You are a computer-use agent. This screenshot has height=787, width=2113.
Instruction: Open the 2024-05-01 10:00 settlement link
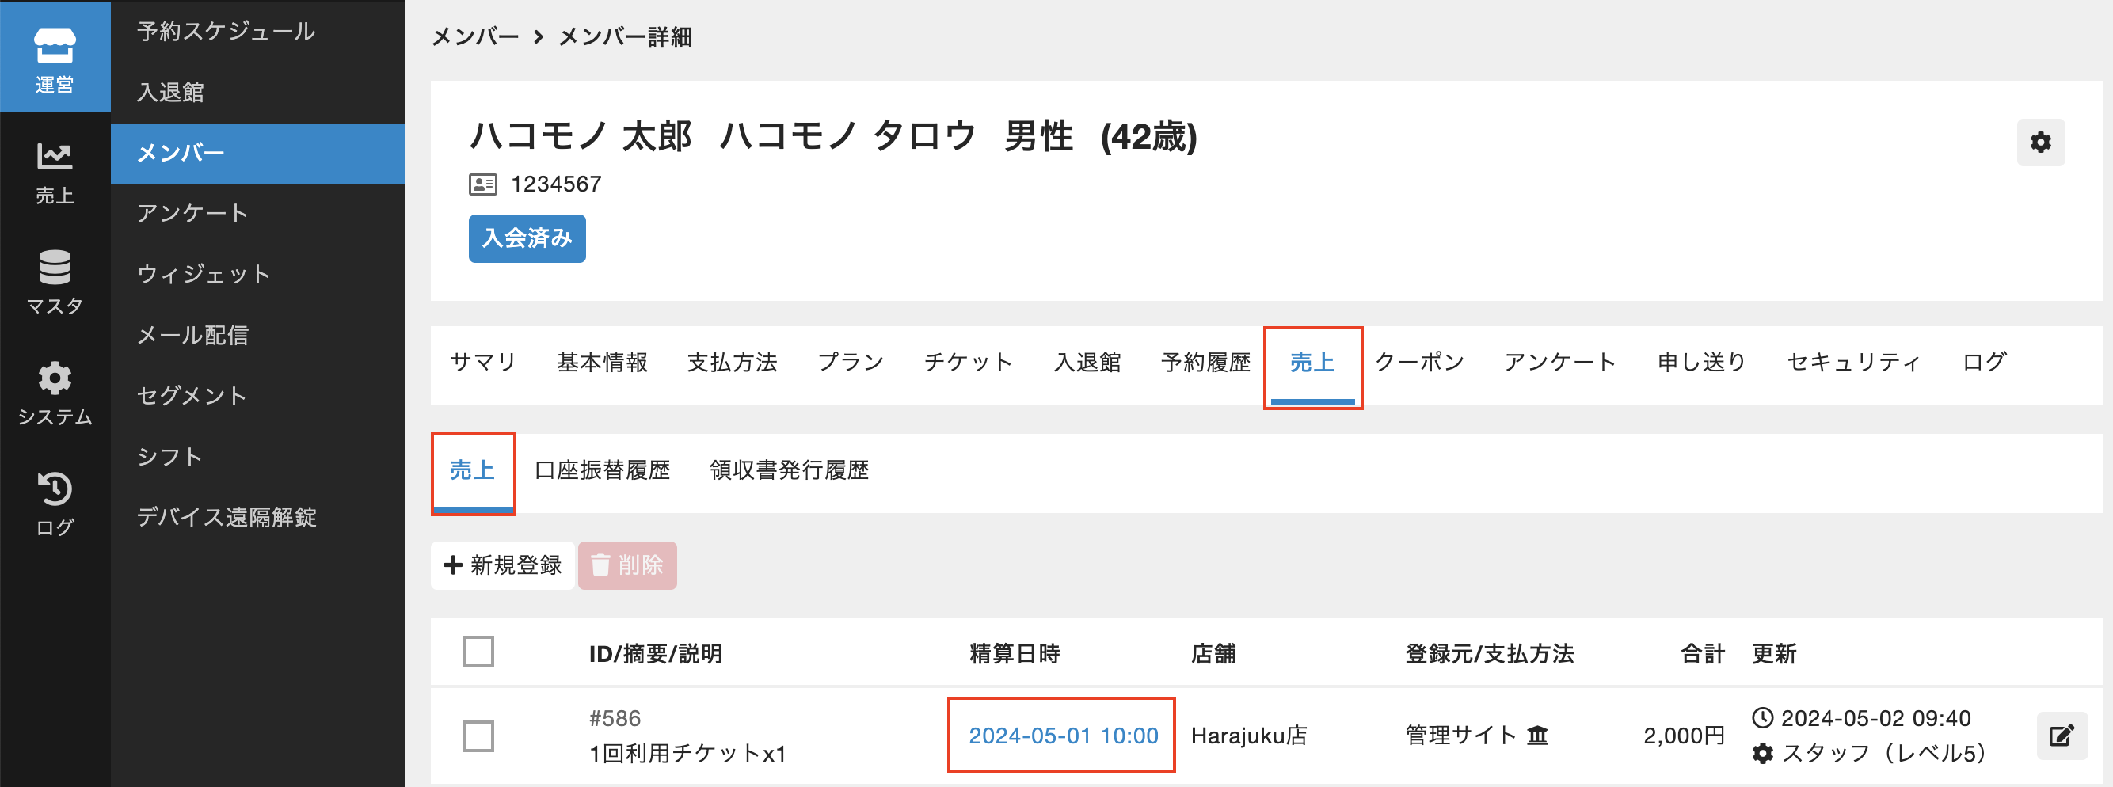coord(1062,736)
